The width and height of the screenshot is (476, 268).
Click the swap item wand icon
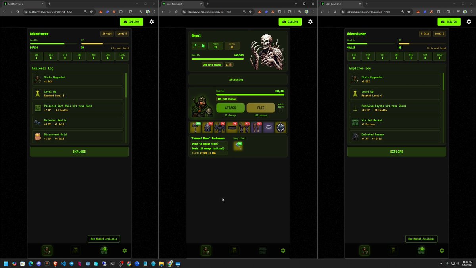(238, 146)
